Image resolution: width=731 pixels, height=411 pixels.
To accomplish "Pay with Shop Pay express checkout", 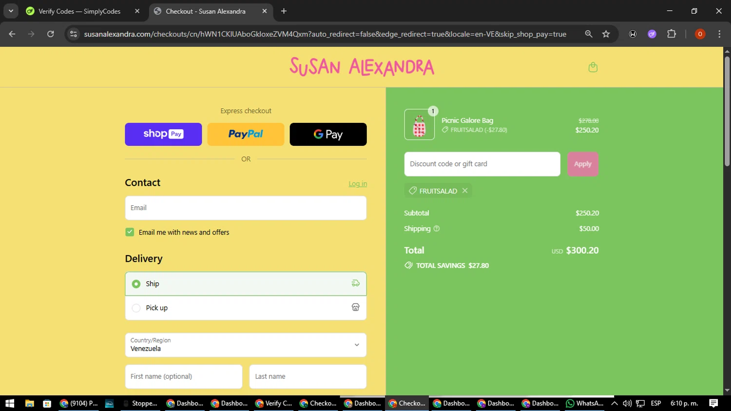I will click(163, 134).
